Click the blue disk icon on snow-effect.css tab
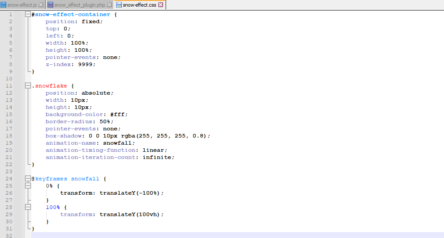444x238 pixels. click(x=119, y=5)
